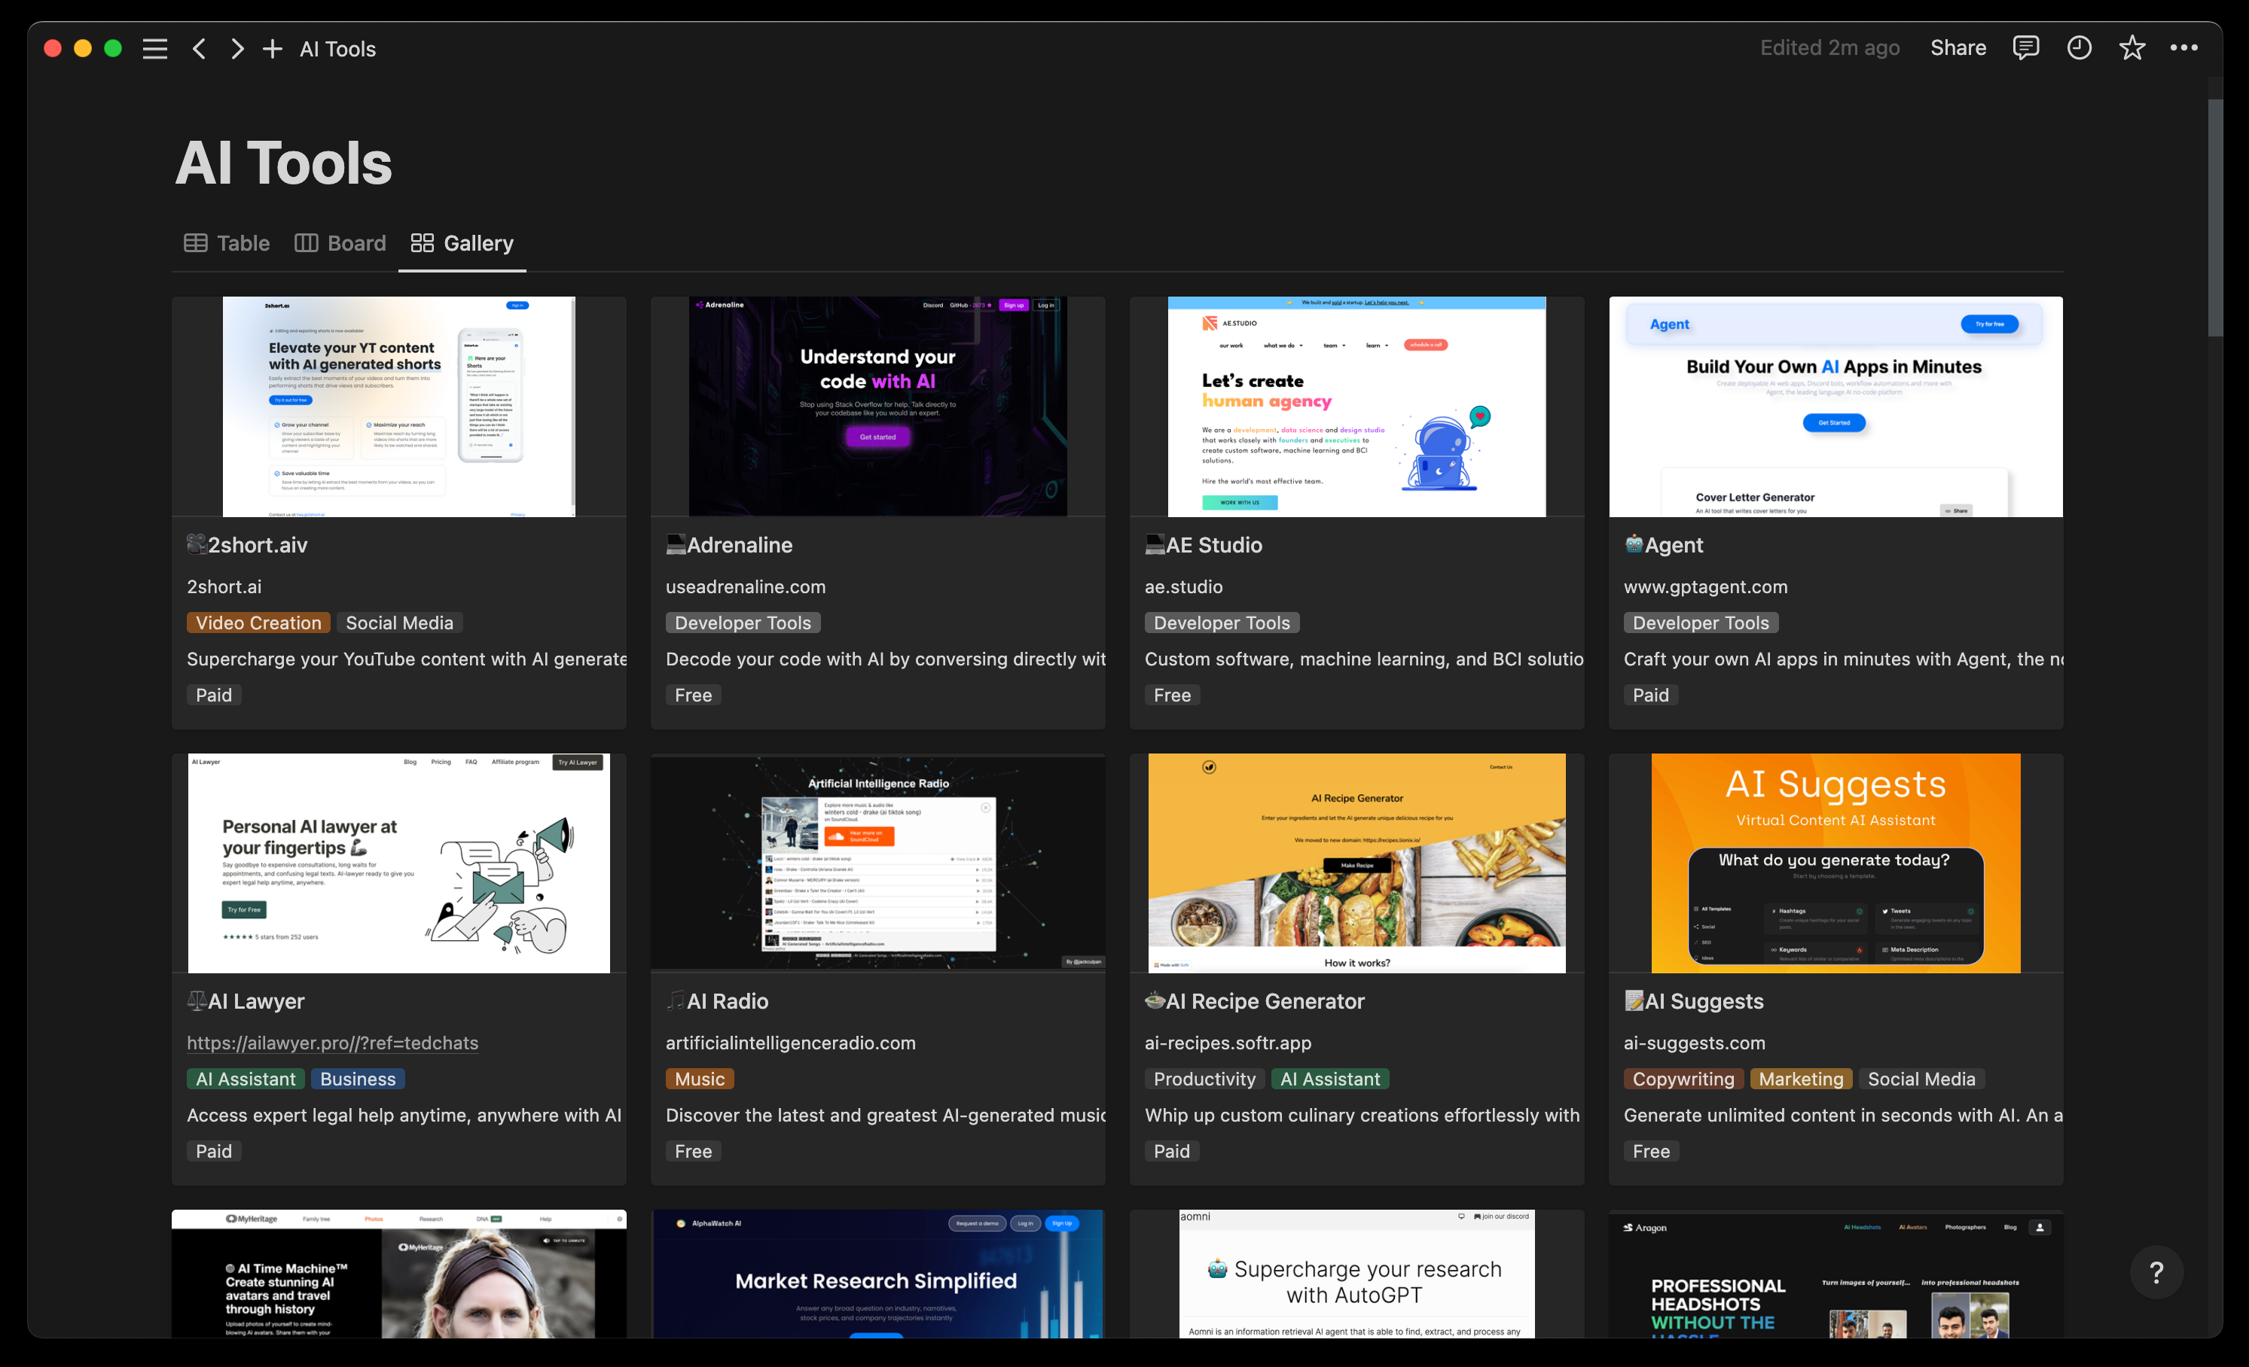Open the AE Studio cover thumbnail
The height and width of the screenshot is (1367, 2249).
point(1356,406)
